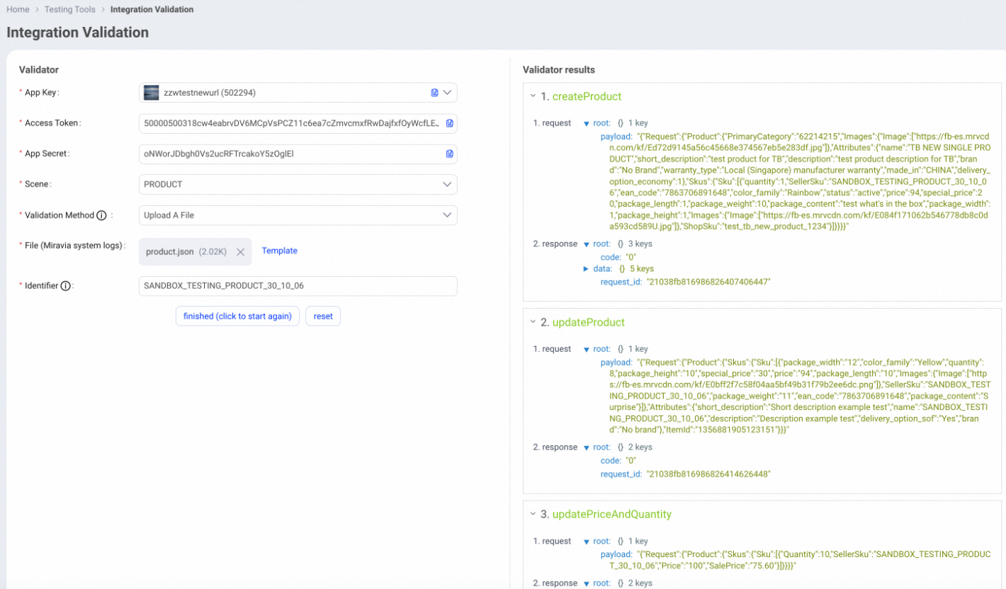Click request_id value "21038fb816986826414626448"

tap(708, 474)
